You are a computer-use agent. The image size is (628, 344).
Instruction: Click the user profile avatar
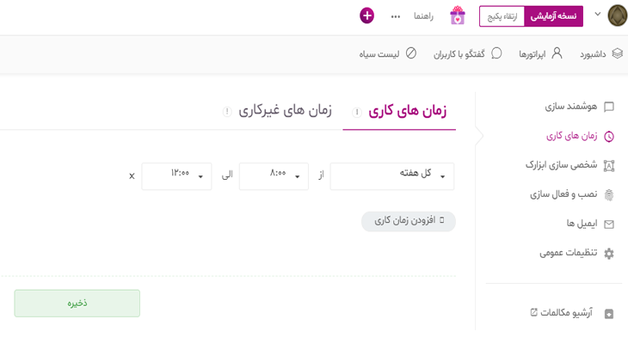(617, 15)
